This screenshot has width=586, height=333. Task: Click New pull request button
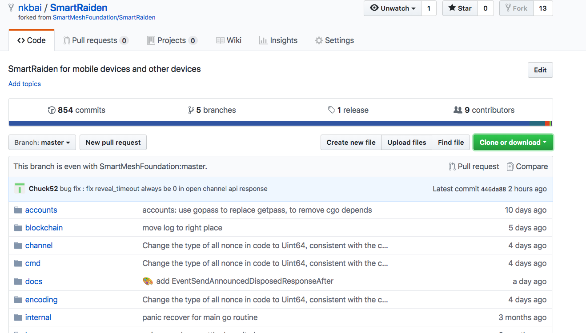113,143
